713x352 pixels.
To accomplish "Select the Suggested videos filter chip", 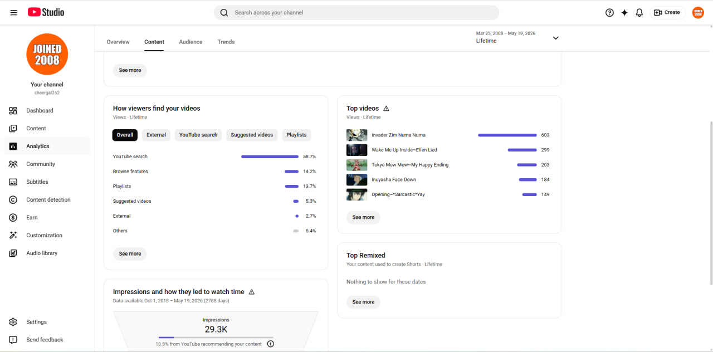I will pyautogui.click(x=252, y=135).
